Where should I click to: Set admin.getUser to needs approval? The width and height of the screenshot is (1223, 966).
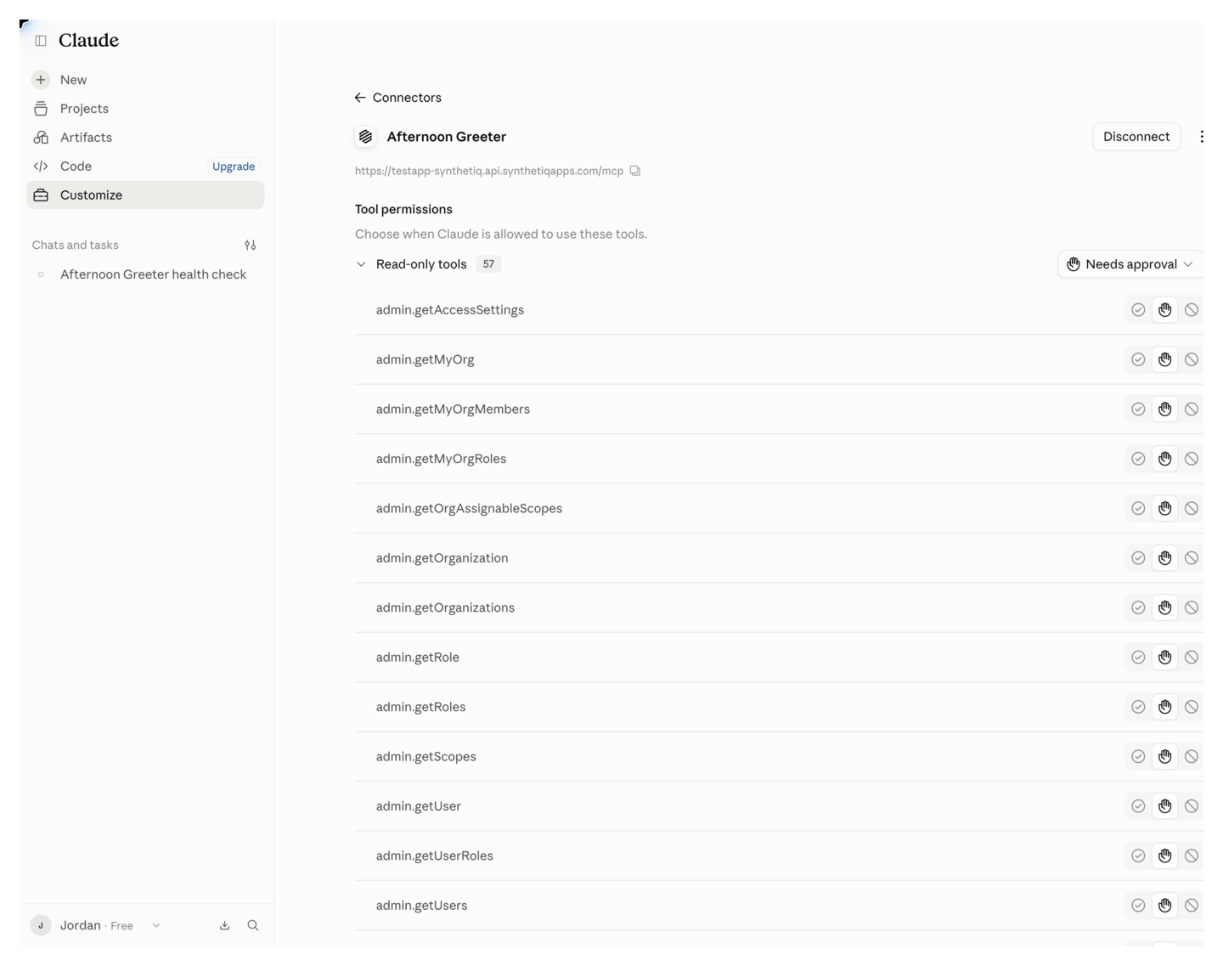coord(1165,806)
